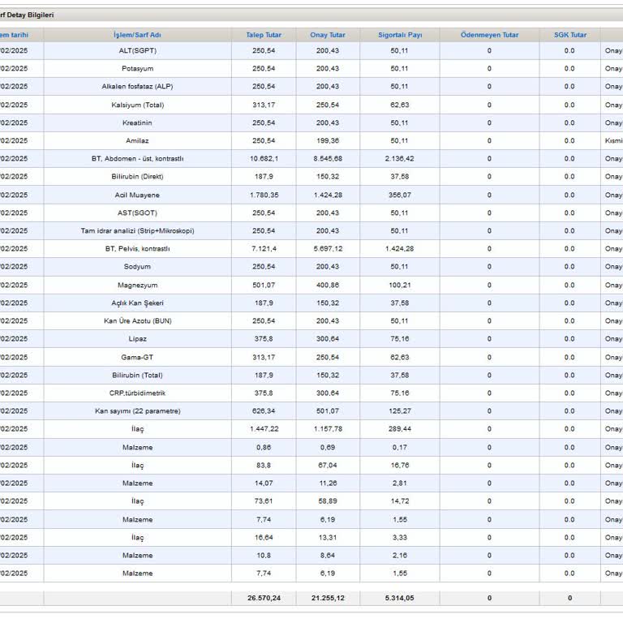The image size is (623, 623).
Task: Select Tam idrar analizi (Strip+Mikroskopi) row
Action: pos(137,231)
